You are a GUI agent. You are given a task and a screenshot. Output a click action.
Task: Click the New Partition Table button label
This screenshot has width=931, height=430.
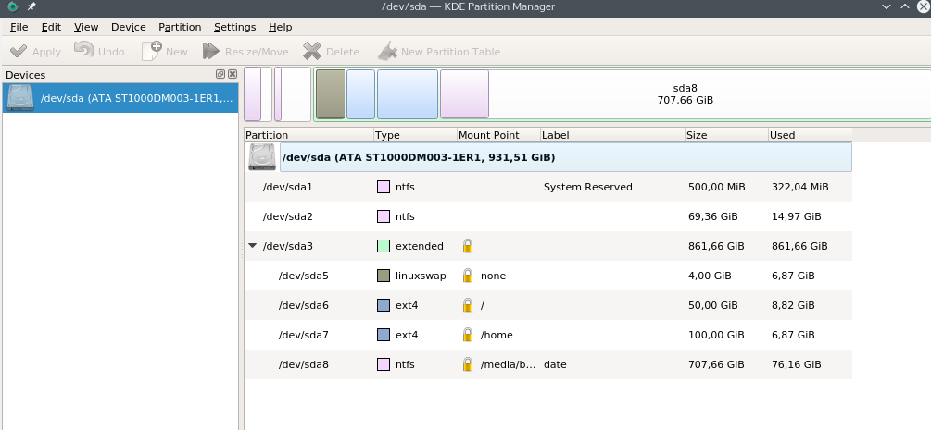(450, 52)
